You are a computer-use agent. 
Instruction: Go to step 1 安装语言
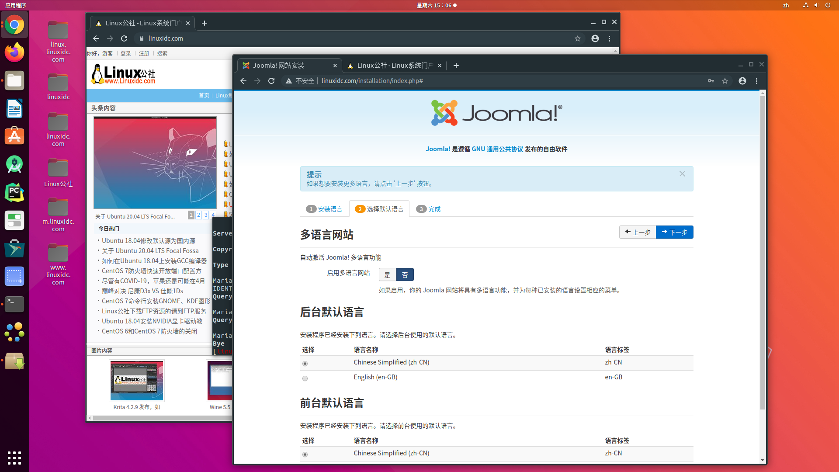point(324,209)
